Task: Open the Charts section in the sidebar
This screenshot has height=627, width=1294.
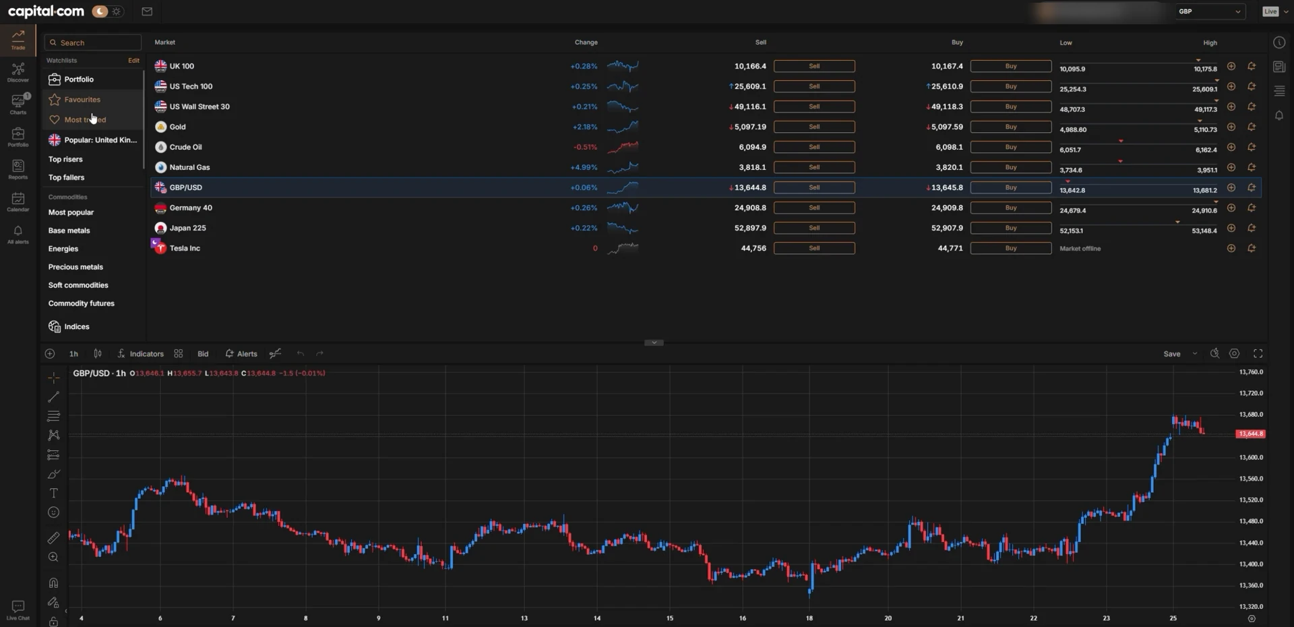Action: [18, 104]
